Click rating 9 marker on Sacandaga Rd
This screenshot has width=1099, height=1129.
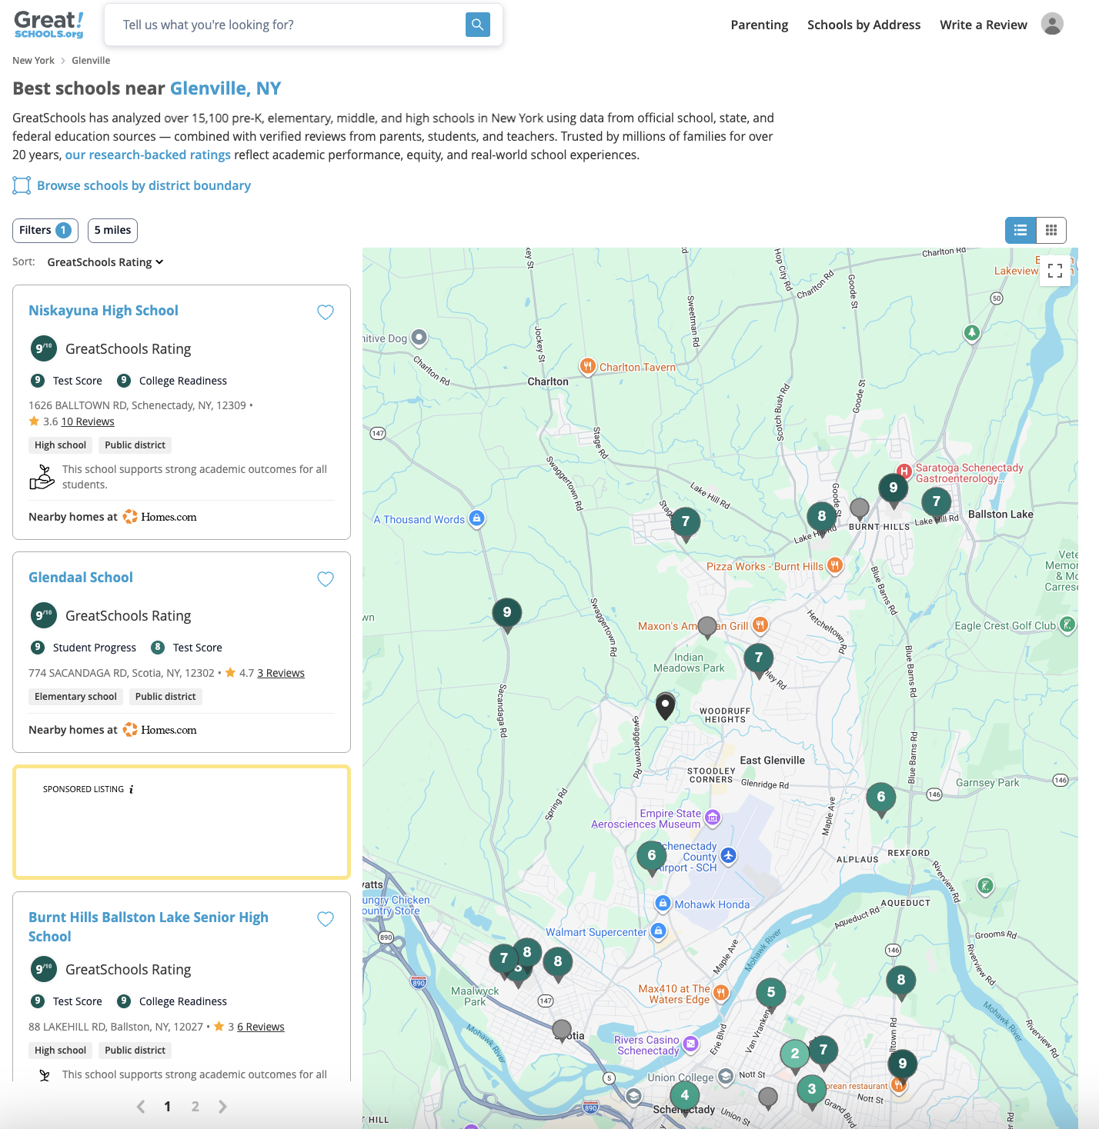coord(506,614)
